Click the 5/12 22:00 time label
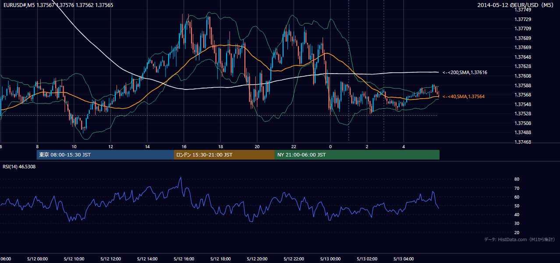560x263 pixels. click(294, 259)
